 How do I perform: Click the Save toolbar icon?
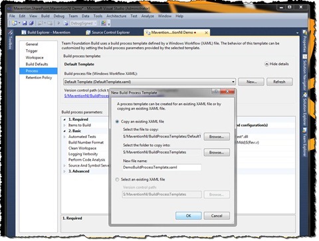pos(25,23)
